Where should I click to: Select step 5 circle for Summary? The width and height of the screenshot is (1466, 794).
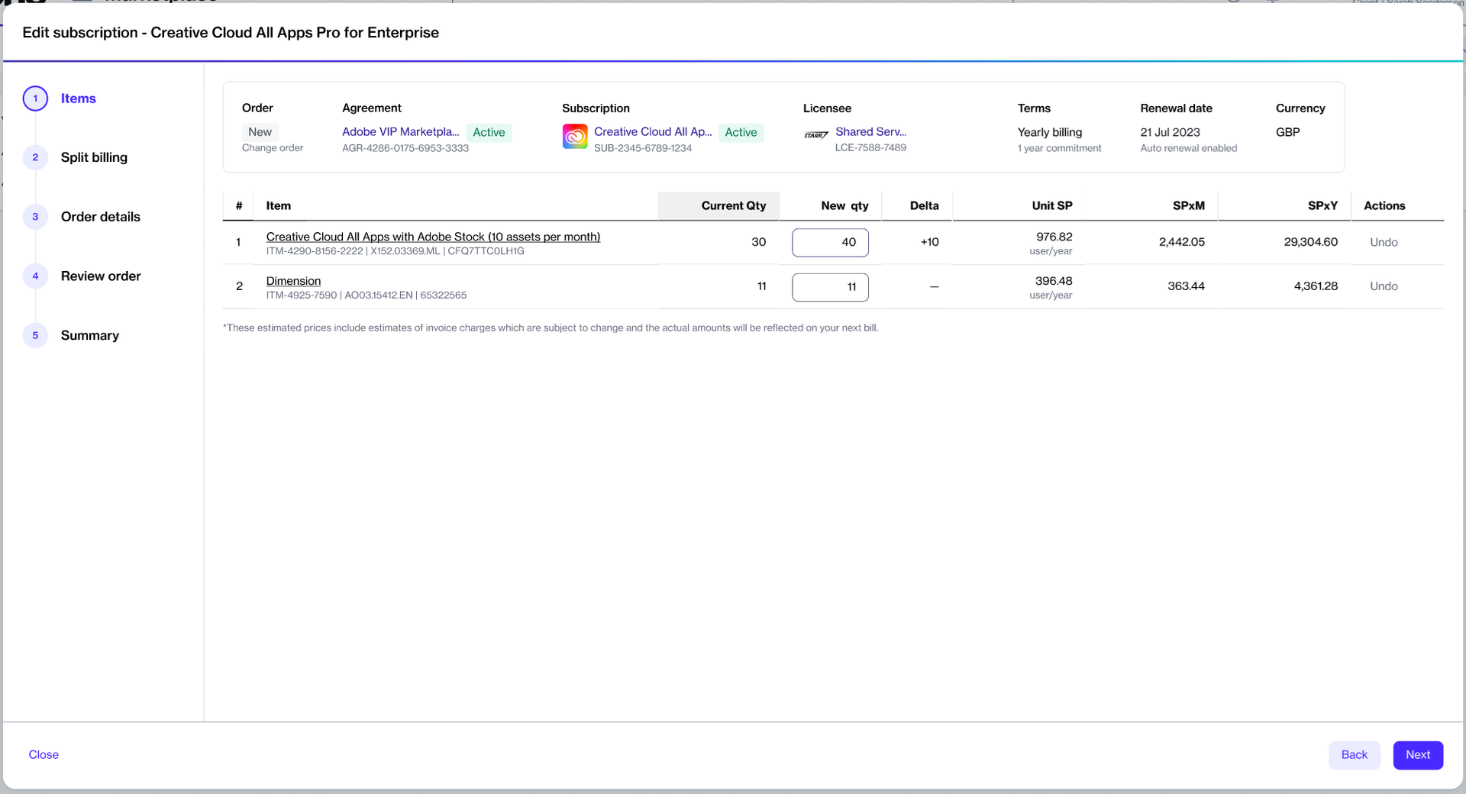coord(35,335)
